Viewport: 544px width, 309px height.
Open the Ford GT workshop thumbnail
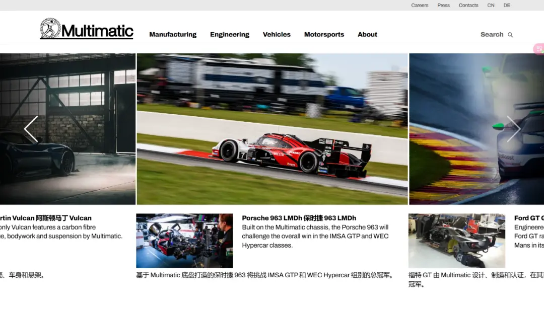457,241
